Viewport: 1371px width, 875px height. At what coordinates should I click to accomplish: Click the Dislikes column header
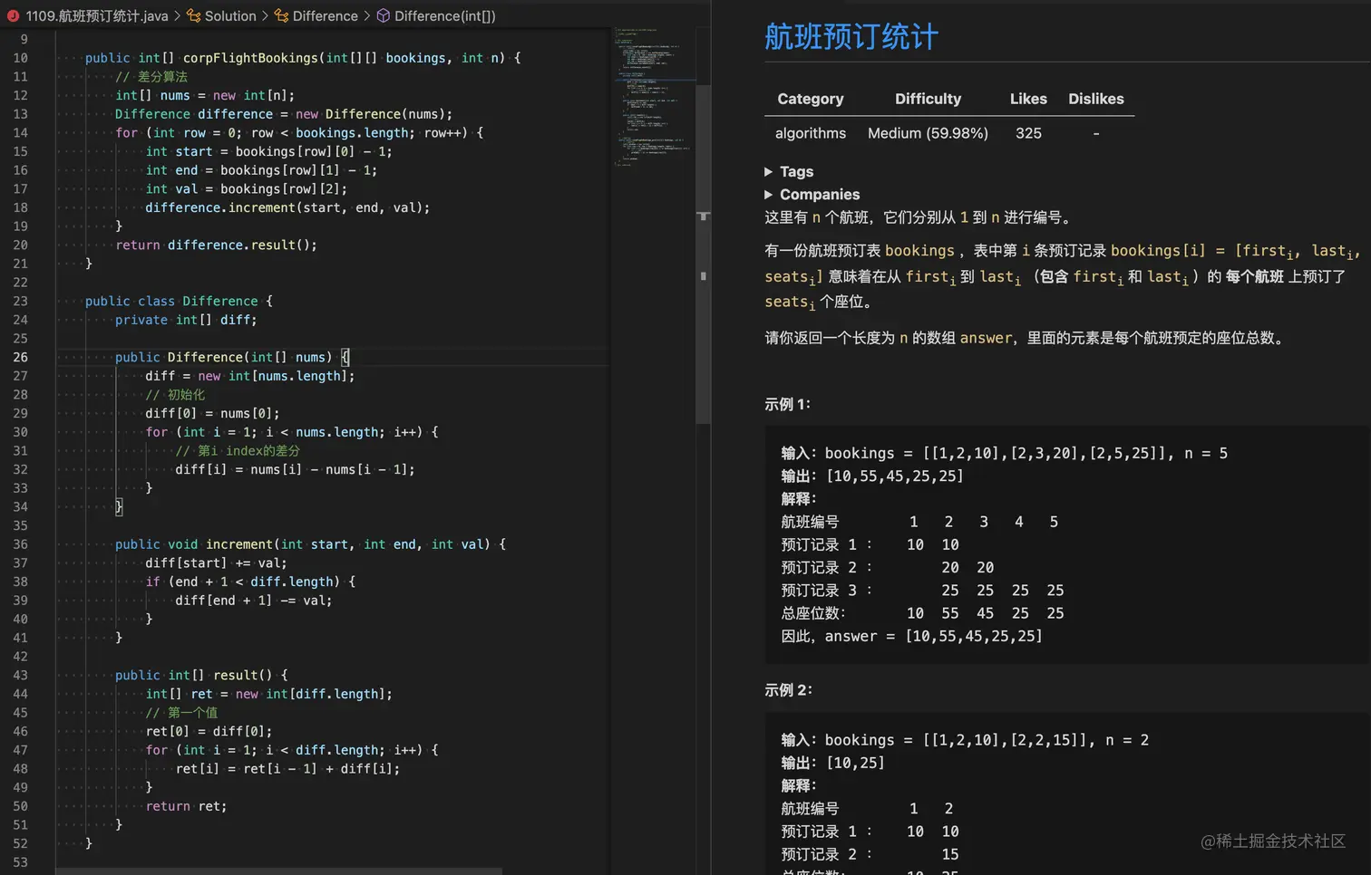pyautogui.click(x=1095, y=99)
